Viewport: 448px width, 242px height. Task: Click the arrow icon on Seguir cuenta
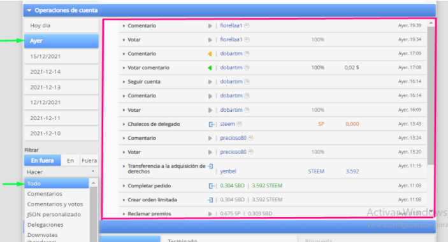point(210,82)
